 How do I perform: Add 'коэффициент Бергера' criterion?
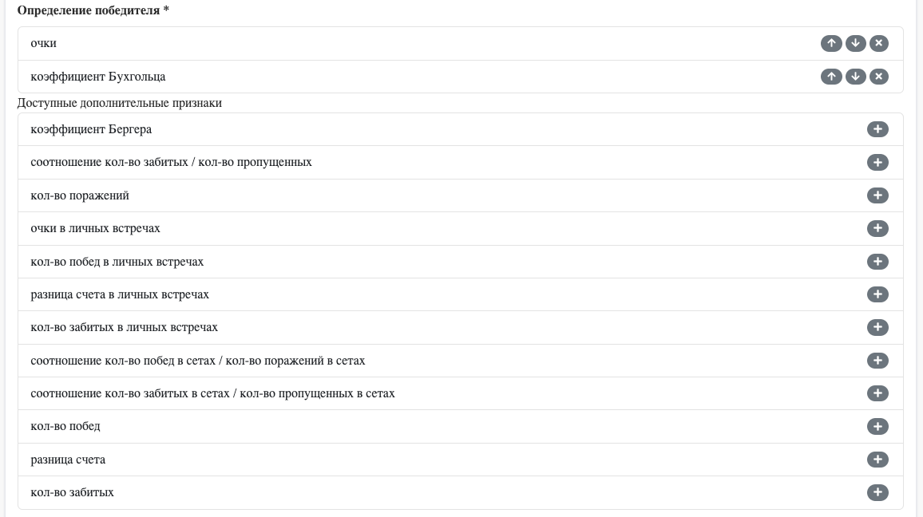pos(877,129)
